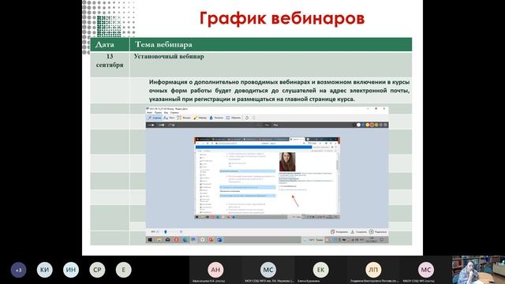Open the Mail icon on pictured taskbar
This screenshot has height=284, width=505.
point(168,240)
